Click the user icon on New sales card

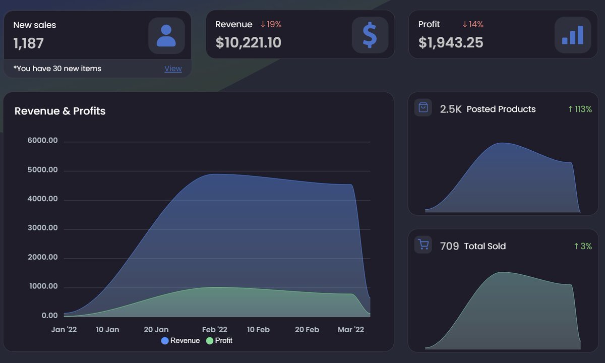click(x=166, y=35)
